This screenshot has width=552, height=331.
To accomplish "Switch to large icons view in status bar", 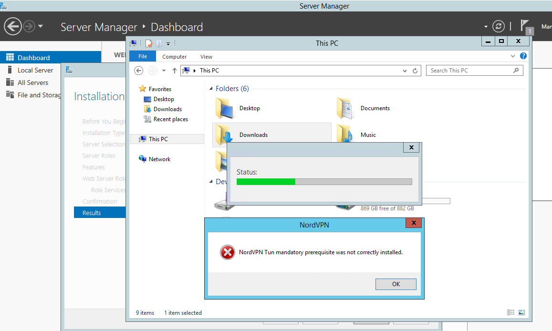I will coord(521,312).
